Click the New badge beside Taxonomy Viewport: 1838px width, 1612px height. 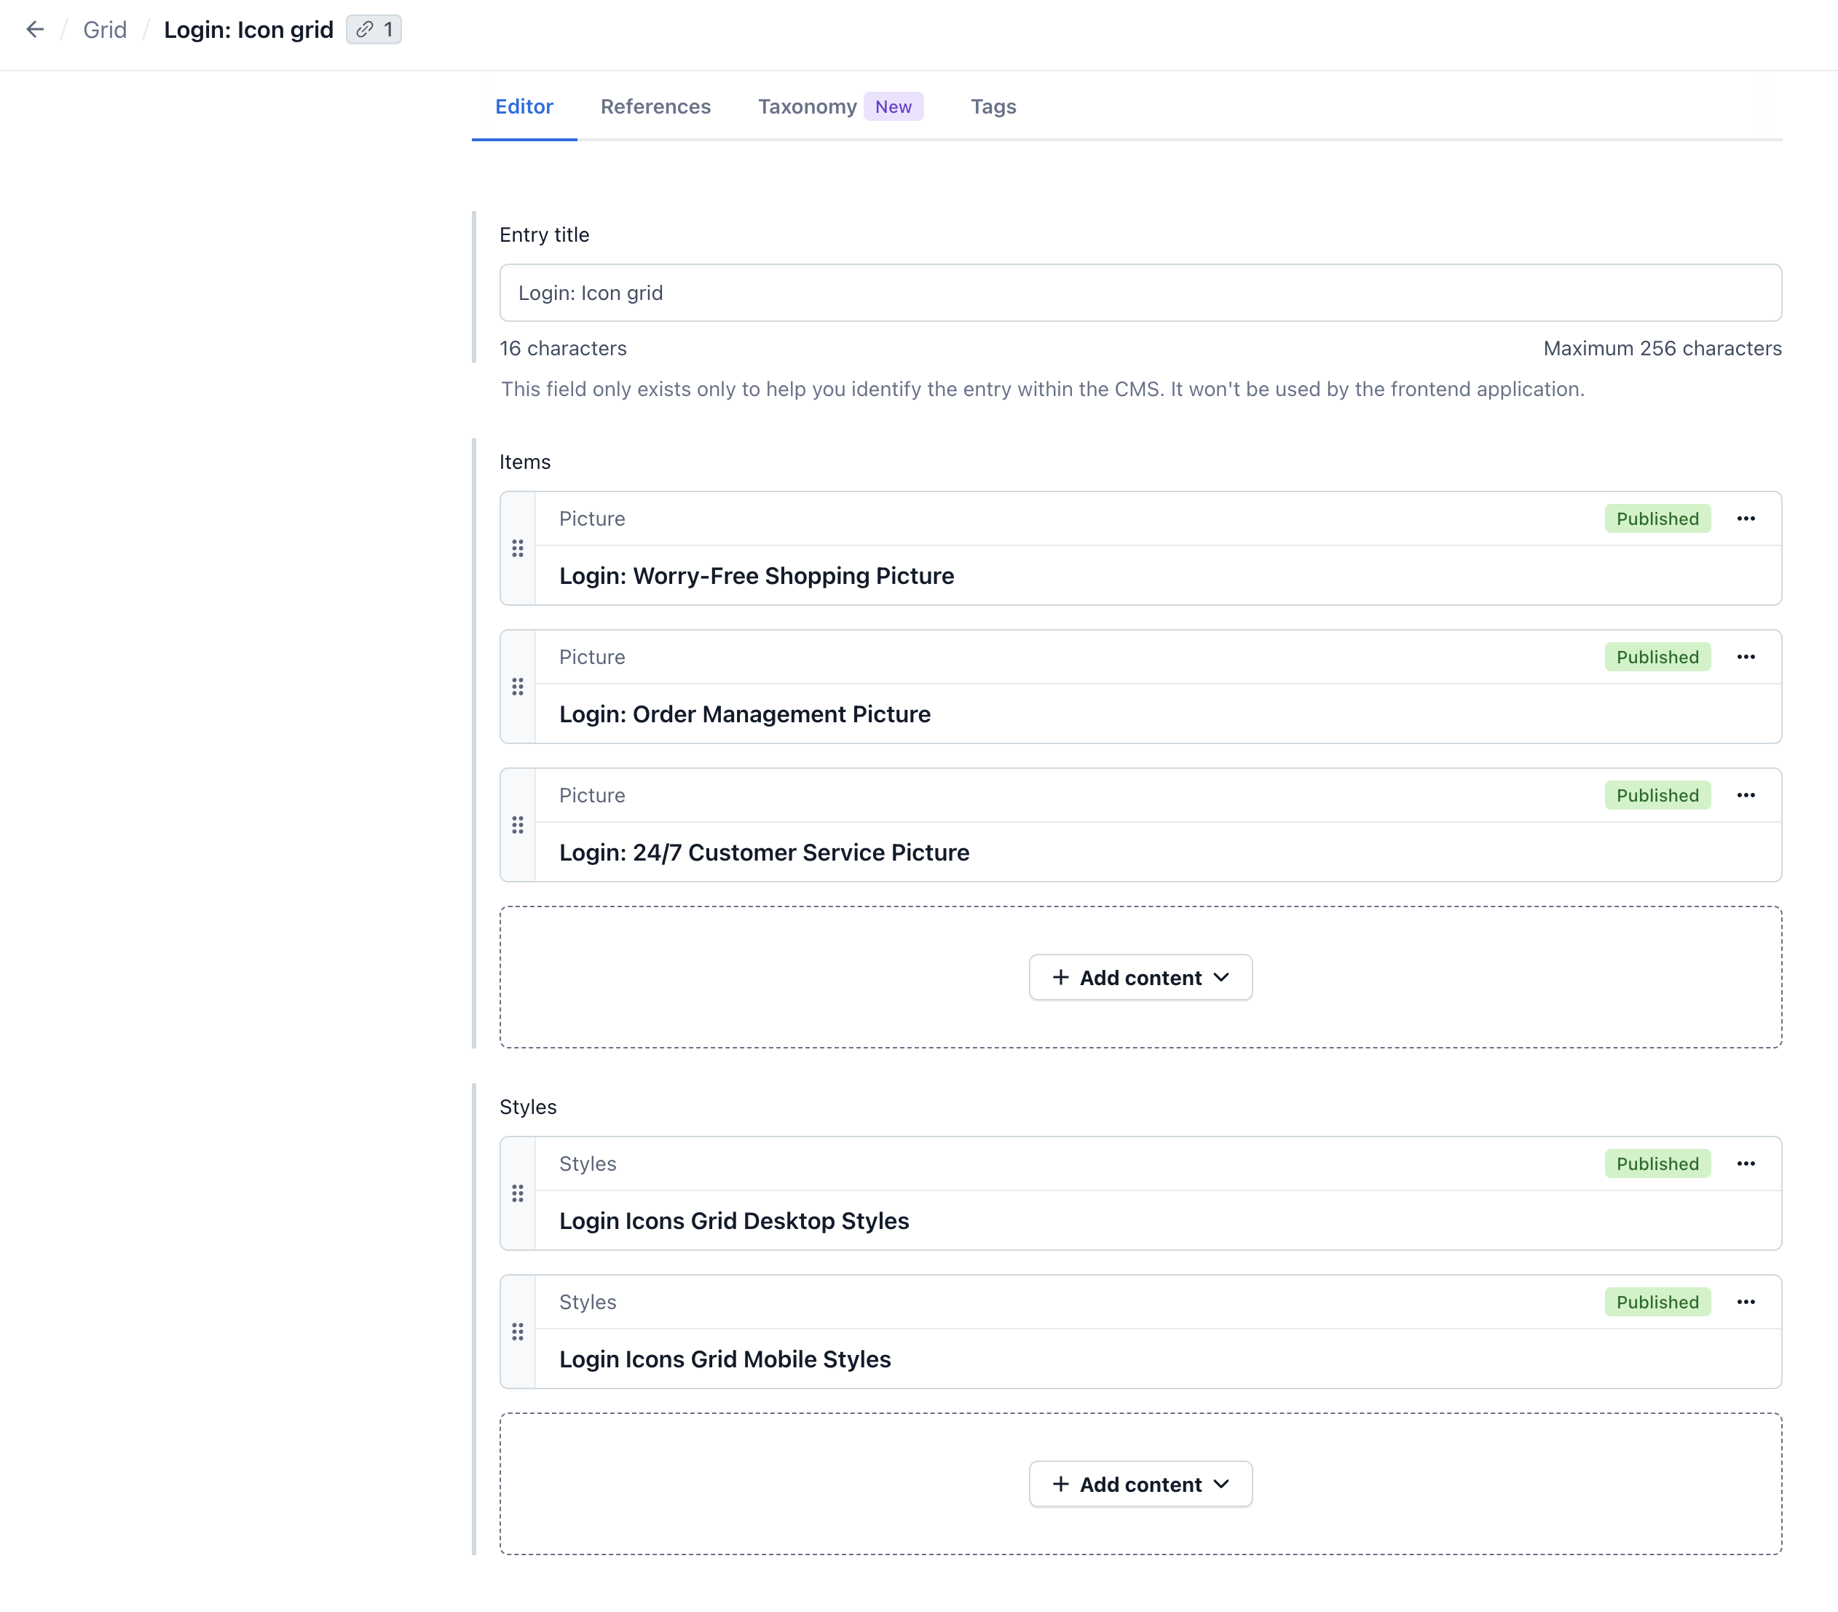tap(893, 107)
